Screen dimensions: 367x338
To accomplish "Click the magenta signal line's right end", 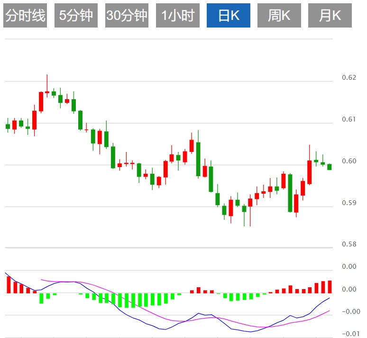I will (x=329, y=310).
